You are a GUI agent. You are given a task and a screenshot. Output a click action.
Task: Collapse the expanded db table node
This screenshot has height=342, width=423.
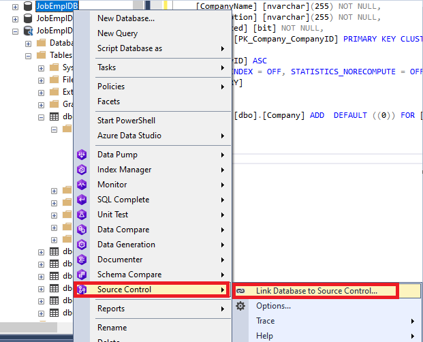(x=41, y=118)
